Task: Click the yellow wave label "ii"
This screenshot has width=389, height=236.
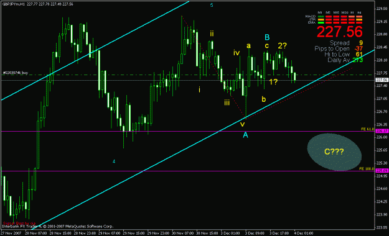Action: (212, 34)
